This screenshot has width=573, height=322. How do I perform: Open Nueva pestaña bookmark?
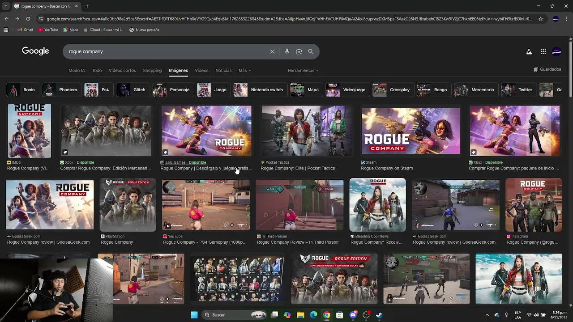point(144,30)
